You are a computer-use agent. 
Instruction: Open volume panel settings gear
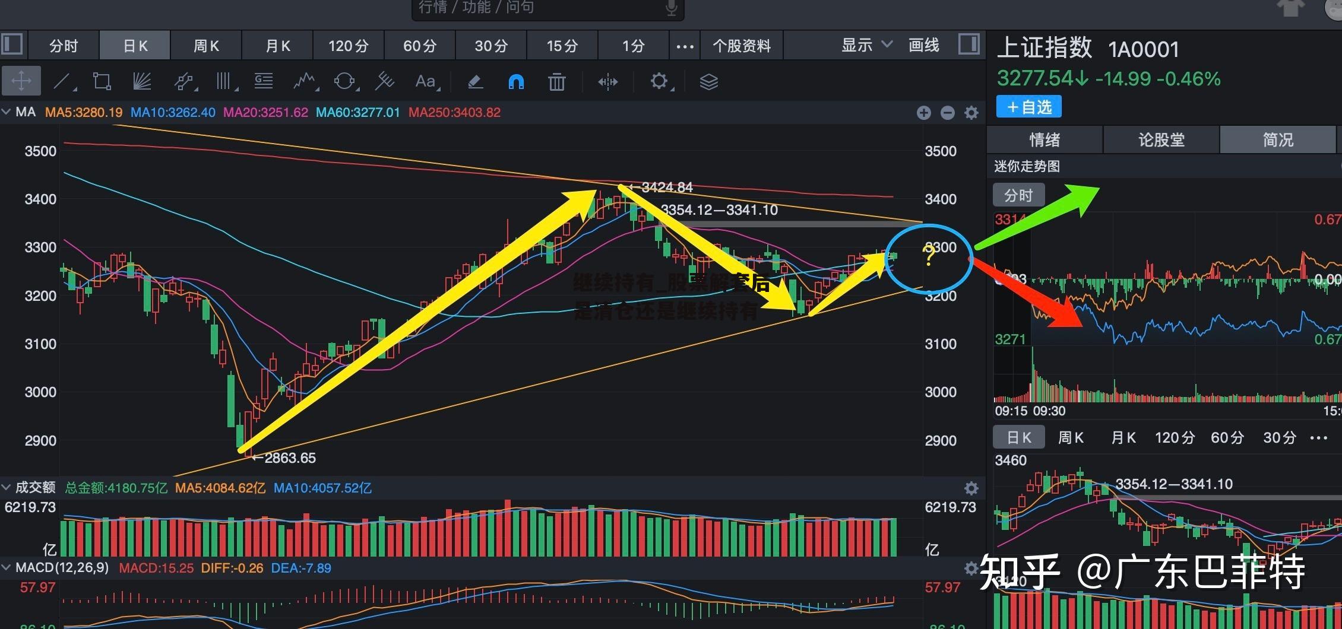tap(971, 488)
